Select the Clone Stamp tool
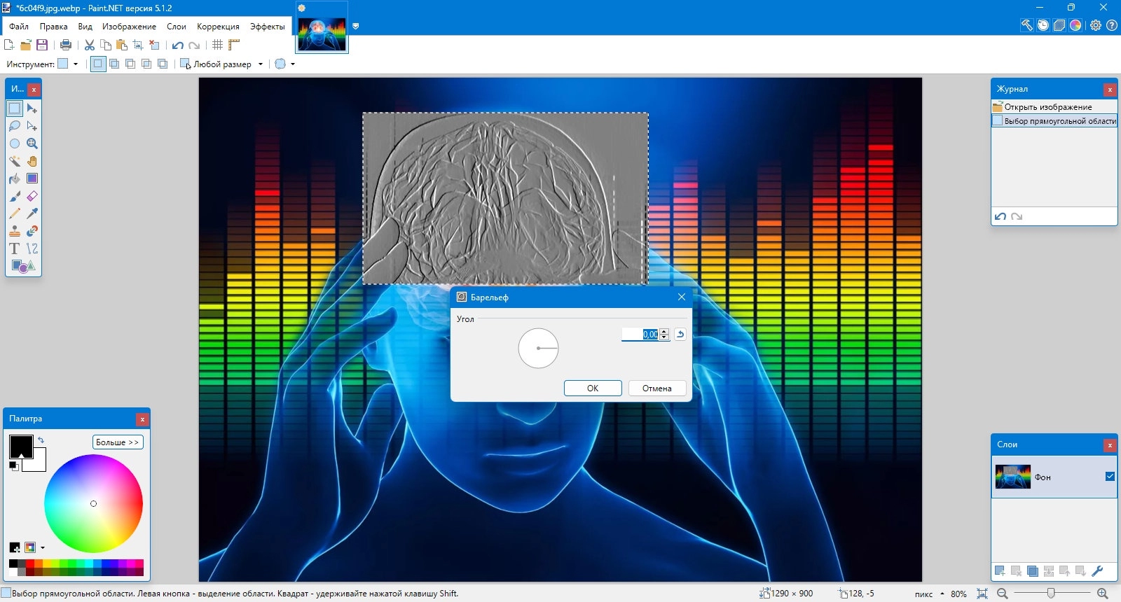Image resolution: width=1121 pixels, height=602 pixels. pos(15,231)
